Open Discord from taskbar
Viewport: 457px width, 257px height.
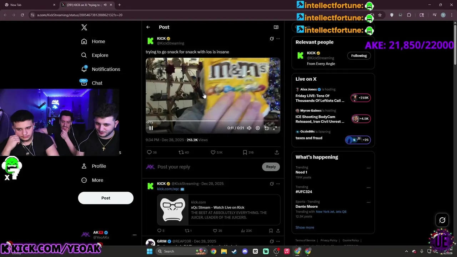point(245,251)
